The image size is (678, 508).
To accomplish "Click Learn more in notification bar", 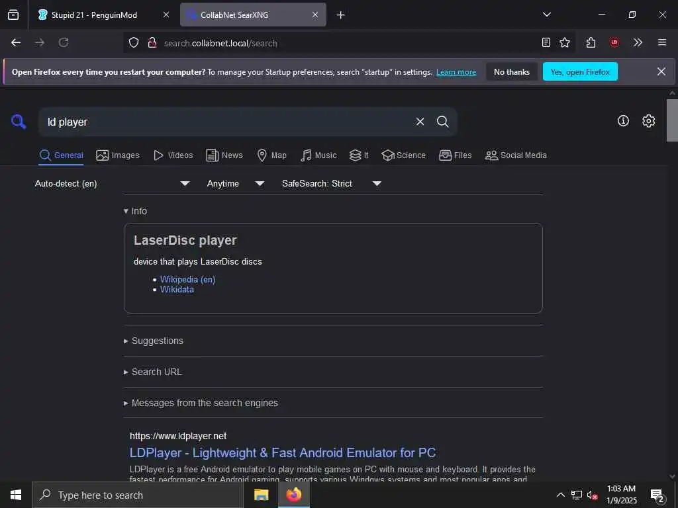I will [456, 72].
